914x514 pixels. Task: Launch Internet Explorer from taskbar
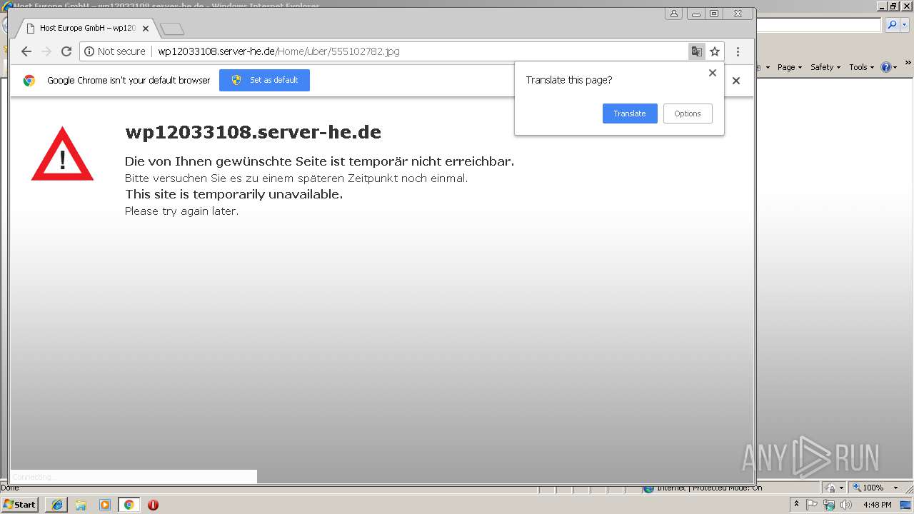[x=57, y=505]
